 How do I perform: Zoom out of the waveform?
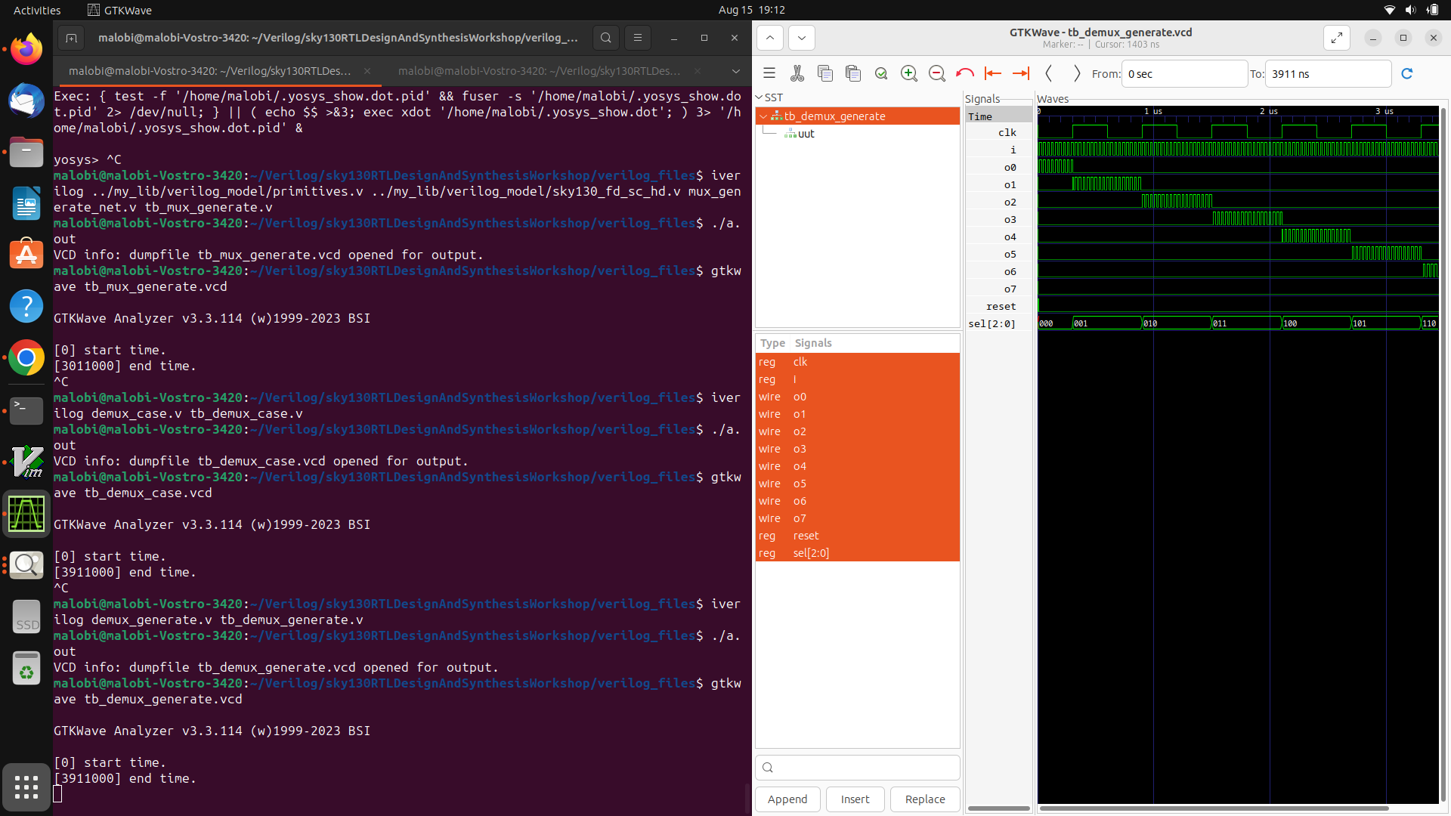coord(937,73)
